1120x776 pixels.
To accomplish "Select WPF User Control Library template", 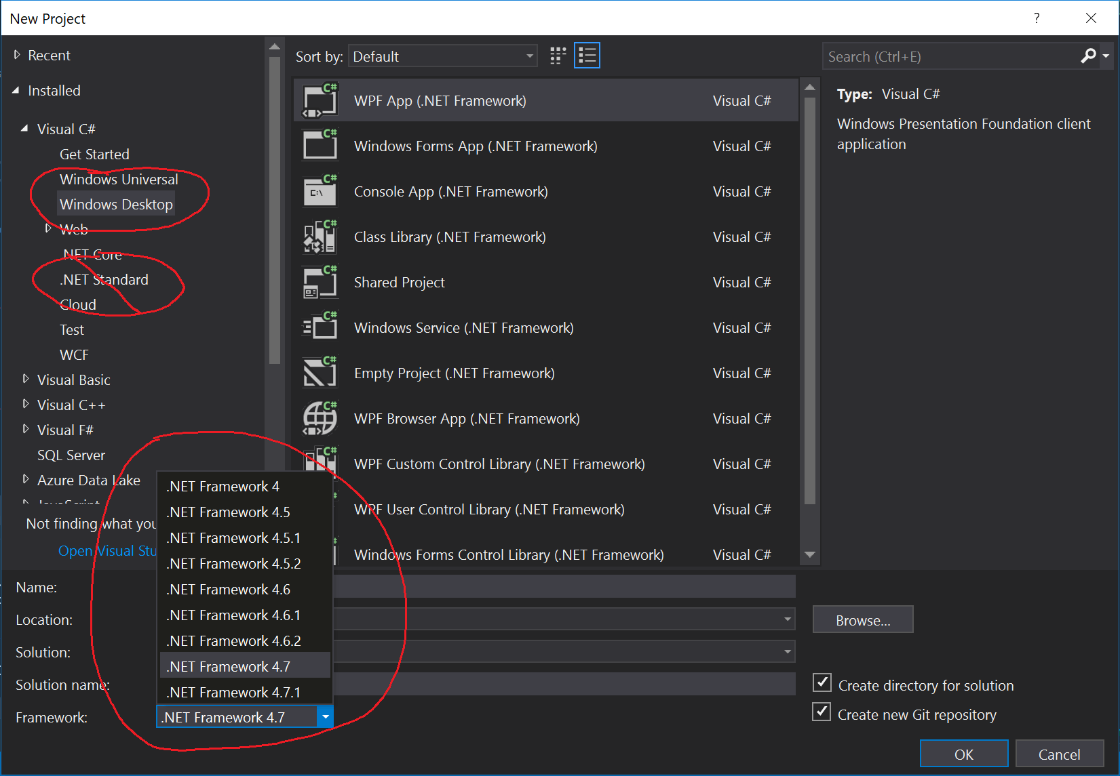I will click(x=546, y=509).
